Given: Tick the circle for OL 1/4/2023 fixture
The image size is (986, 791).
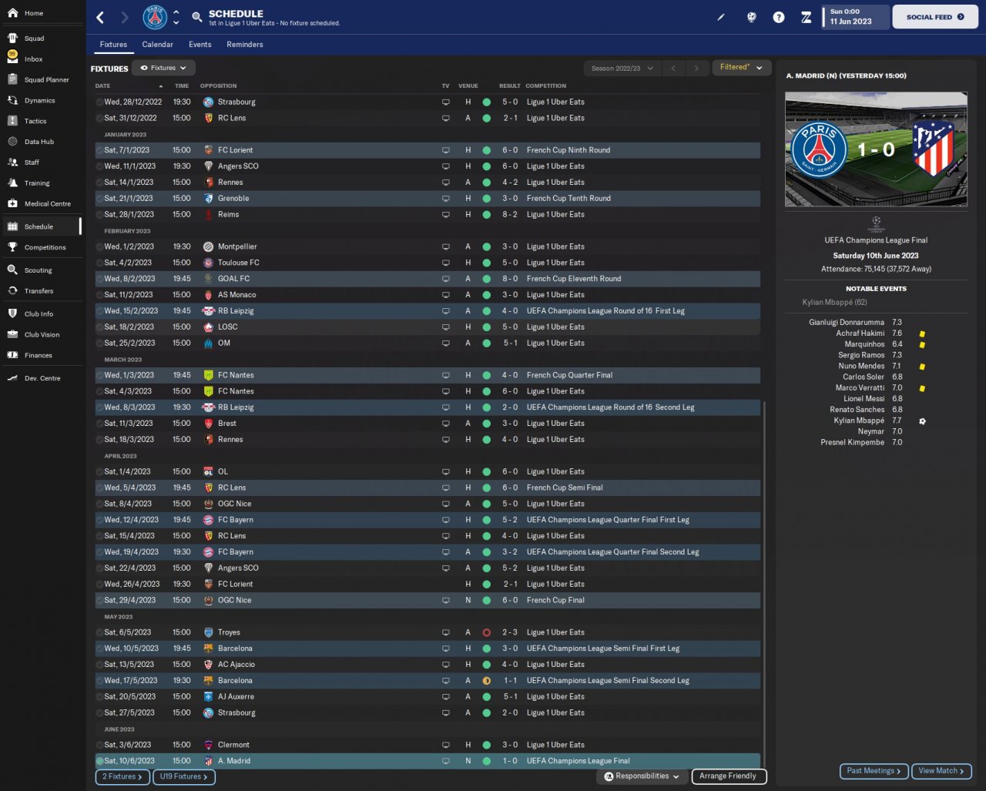Looking at the screenshot, I should coord(99,472).
